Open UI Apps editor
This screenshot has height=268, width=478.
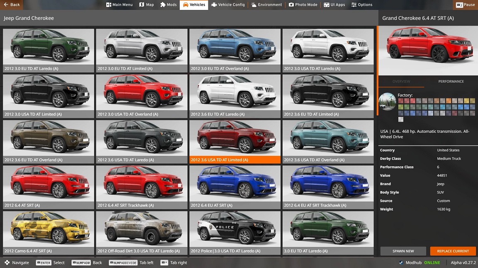click(334, 5)
